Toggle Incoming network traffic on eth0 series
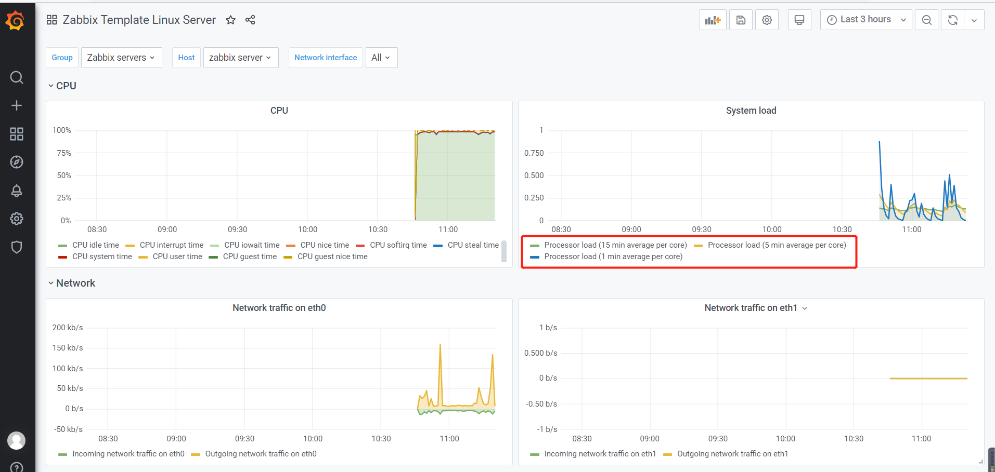This screenshot has height=472, width=995. [x=128, y=454]
